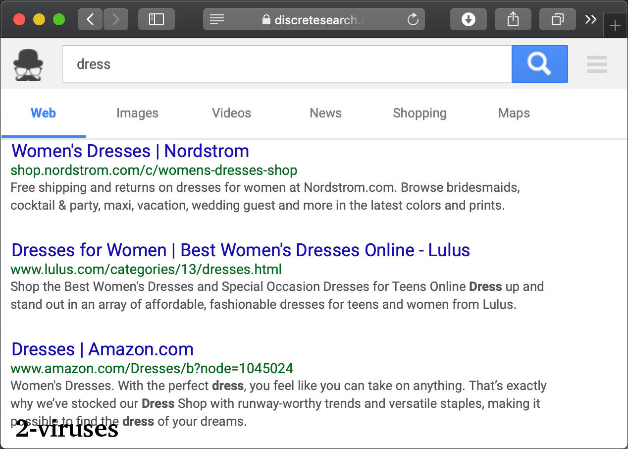Screen dimensions: 628x449
Task: Expand the overflow toolbar chevron
Action: tap(590, 19)
